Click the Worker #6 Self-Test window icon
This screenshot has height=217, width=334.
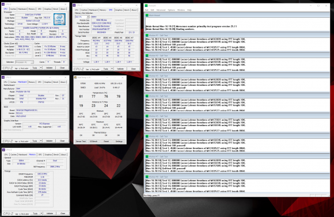click(147, 136)
